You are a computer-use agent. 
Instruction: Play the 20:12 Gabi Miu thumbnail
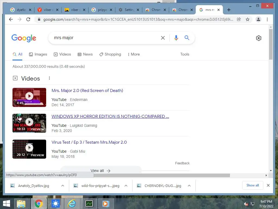(29, 149)
